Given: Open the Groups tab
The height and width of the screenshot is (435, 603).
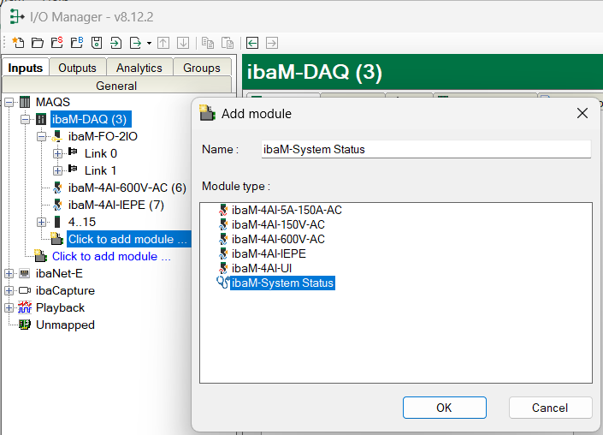Looking at the screenshot, I should coord(201,68).
